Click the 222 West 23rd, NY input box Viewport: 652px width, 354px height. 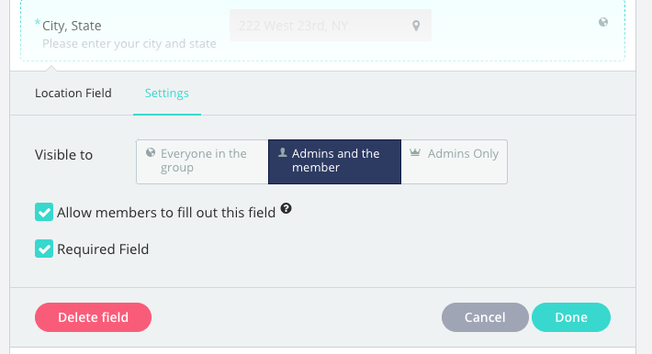pos(331,26)
